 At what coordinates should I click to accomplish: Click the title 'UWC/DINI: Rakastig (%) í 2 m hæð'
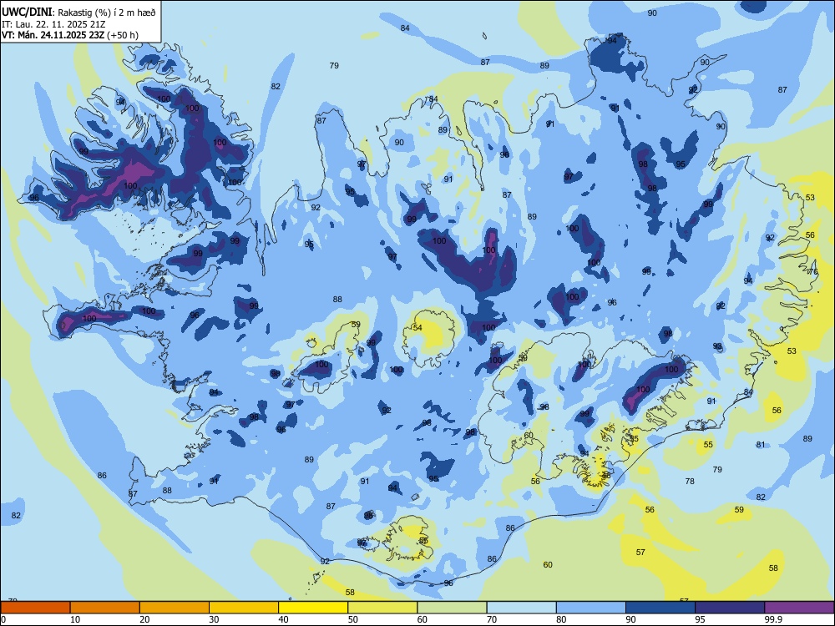(78, 13)
